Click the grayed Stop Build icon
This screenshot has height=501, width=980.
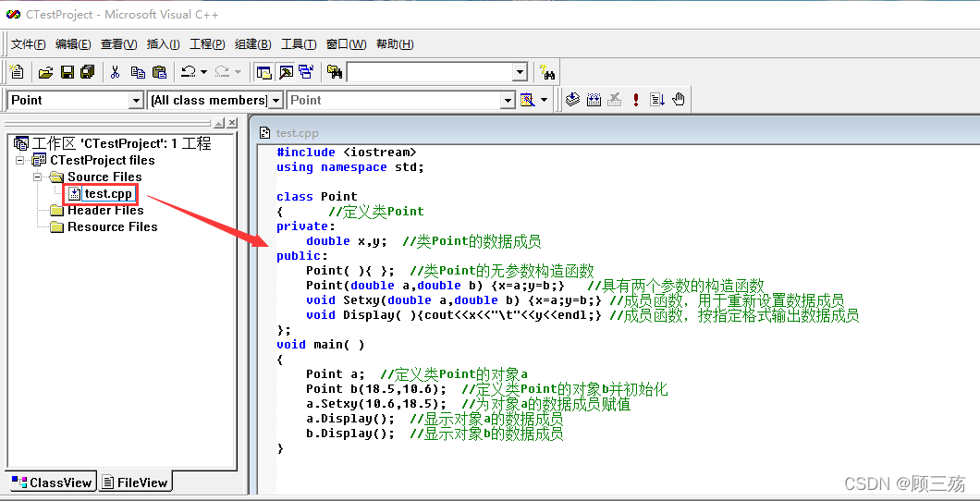click(615, 100)
